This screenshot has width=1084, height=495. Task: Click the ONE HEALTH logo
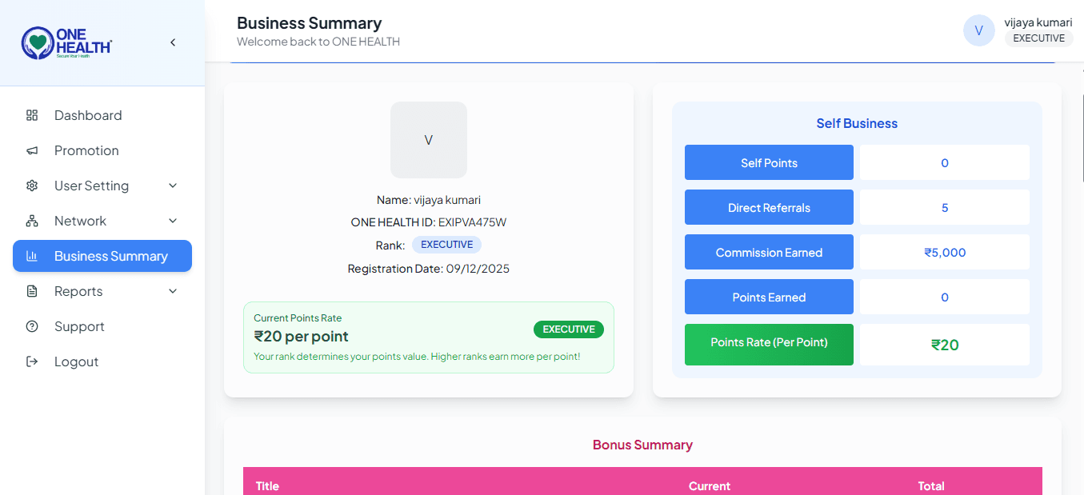click(67, 43)
